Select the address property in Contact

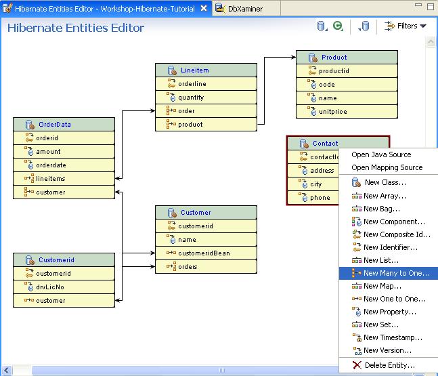(313, 171)
